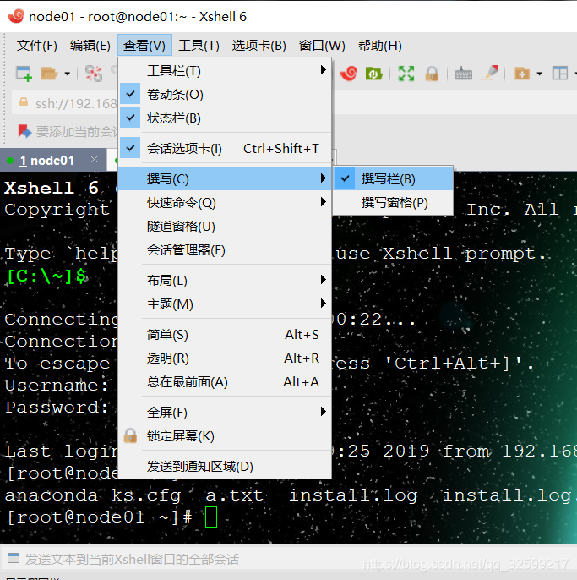Choose 透明(R) transparency option

(x=225, y=358)
